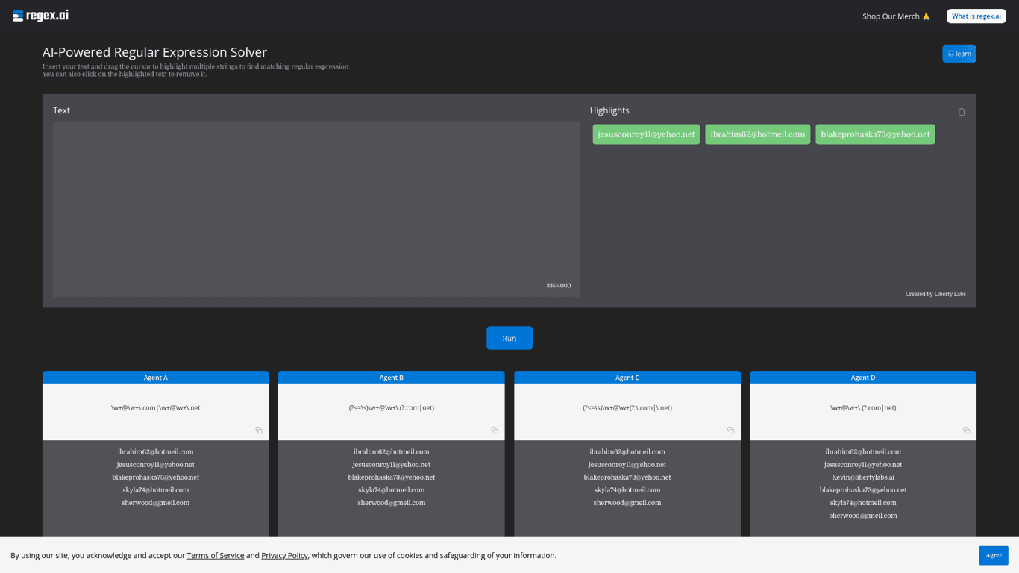Copy Agent A's regex with copy icon
The width and height of the screenshot is (1019, 573).
click(x=259, y=430)
